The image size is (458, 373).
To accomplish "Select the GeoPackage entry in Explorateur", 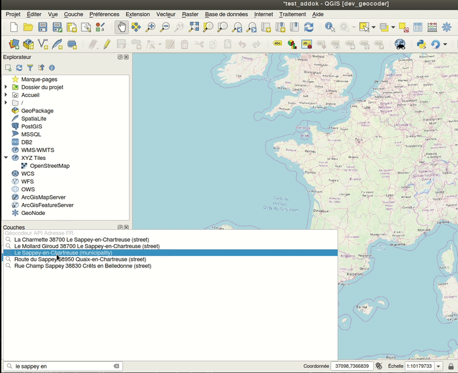I will point(37,111).
